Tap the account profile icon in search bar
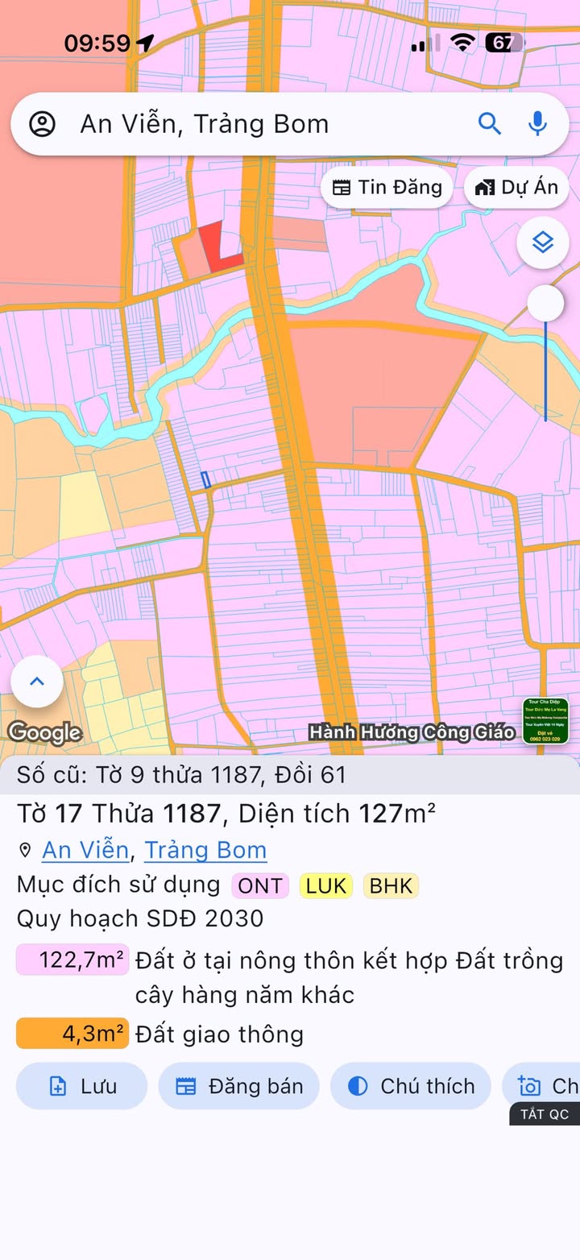Screen dimensions: 580x1260 coord(42,124)
